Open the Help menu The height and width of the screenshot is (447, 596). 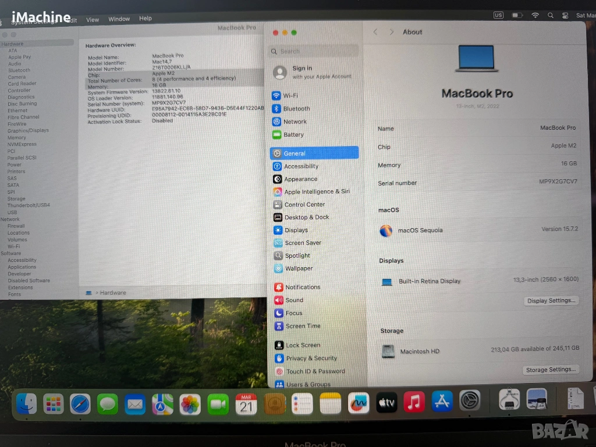coord(145,18)
